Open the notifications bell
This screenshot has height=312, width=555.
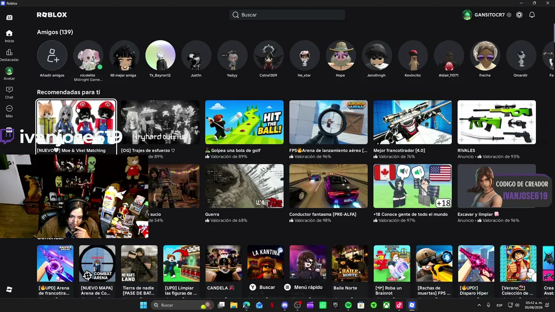tap(532, 15)
